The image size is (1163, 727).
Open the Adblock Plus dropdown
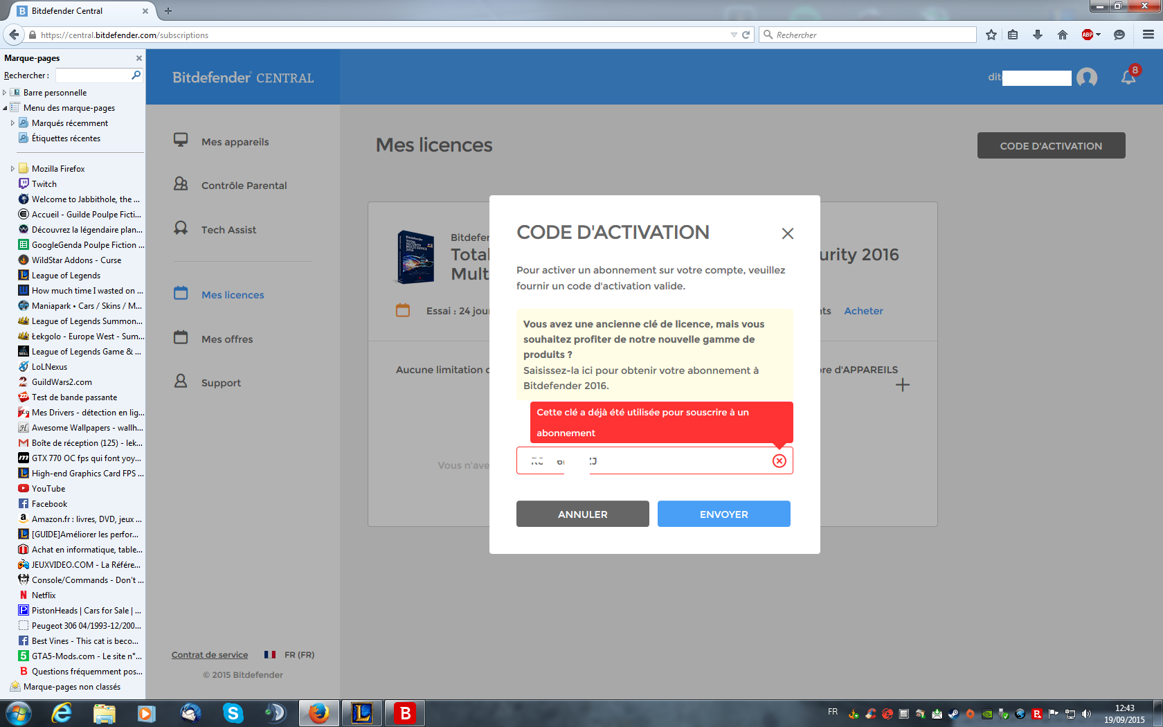(x=1098, y=35)
